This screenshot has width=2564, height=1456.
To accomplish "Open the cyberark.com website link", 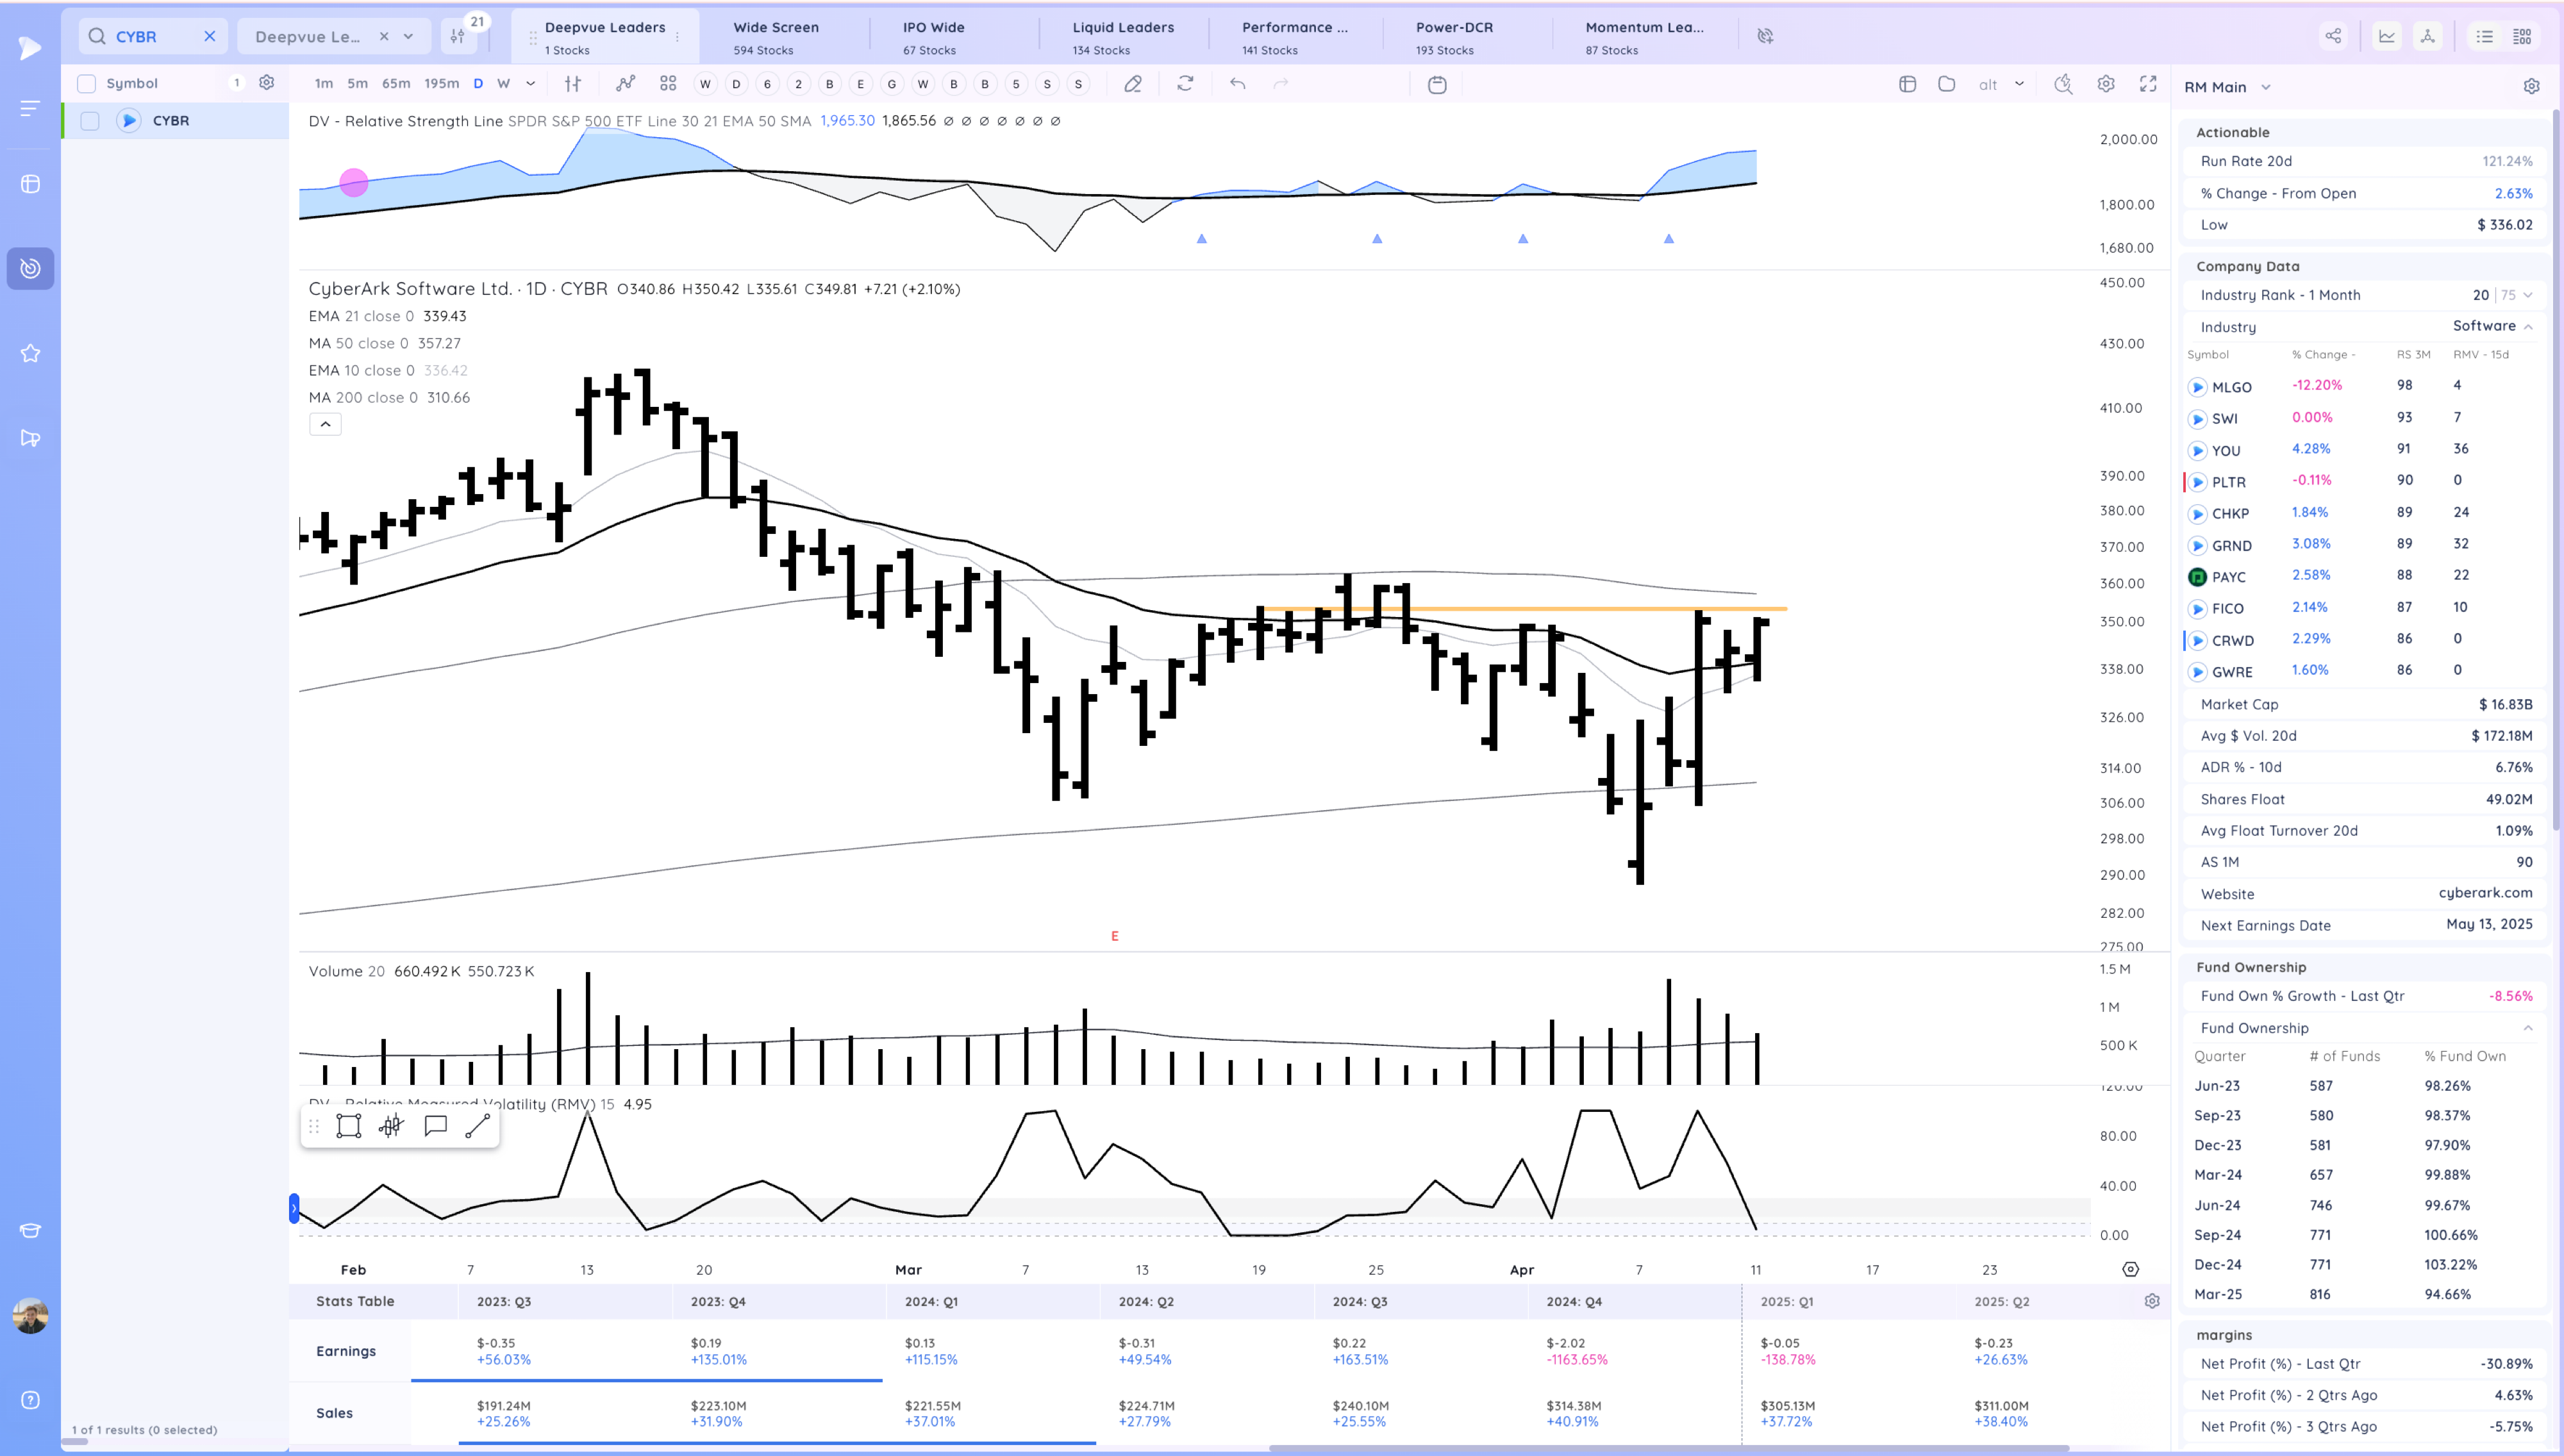I will pyautogui.click(x=2485, y=893).
